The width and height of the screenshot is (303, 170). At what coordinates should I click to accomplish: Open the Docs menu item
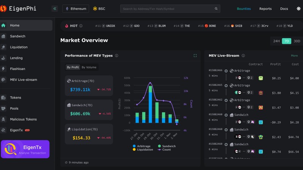point(284,9)
